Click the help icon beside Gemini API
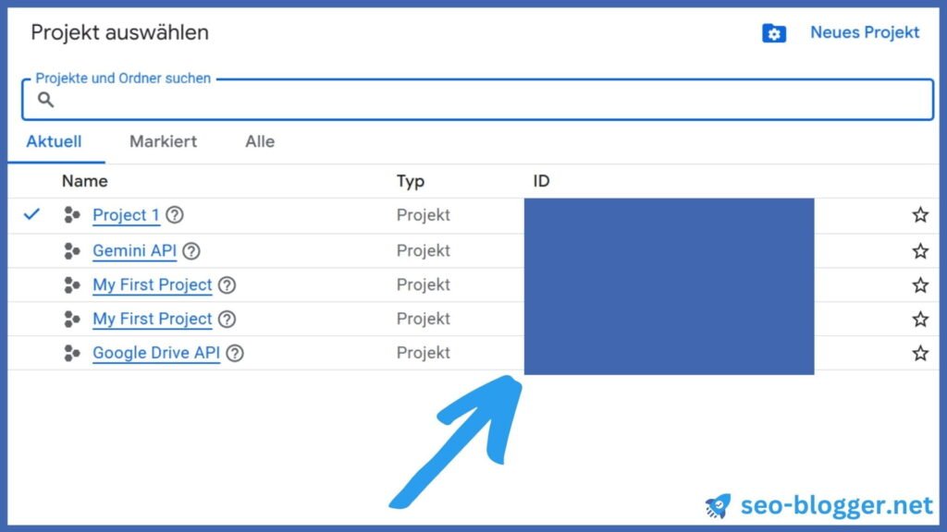 tap(191, 250)
